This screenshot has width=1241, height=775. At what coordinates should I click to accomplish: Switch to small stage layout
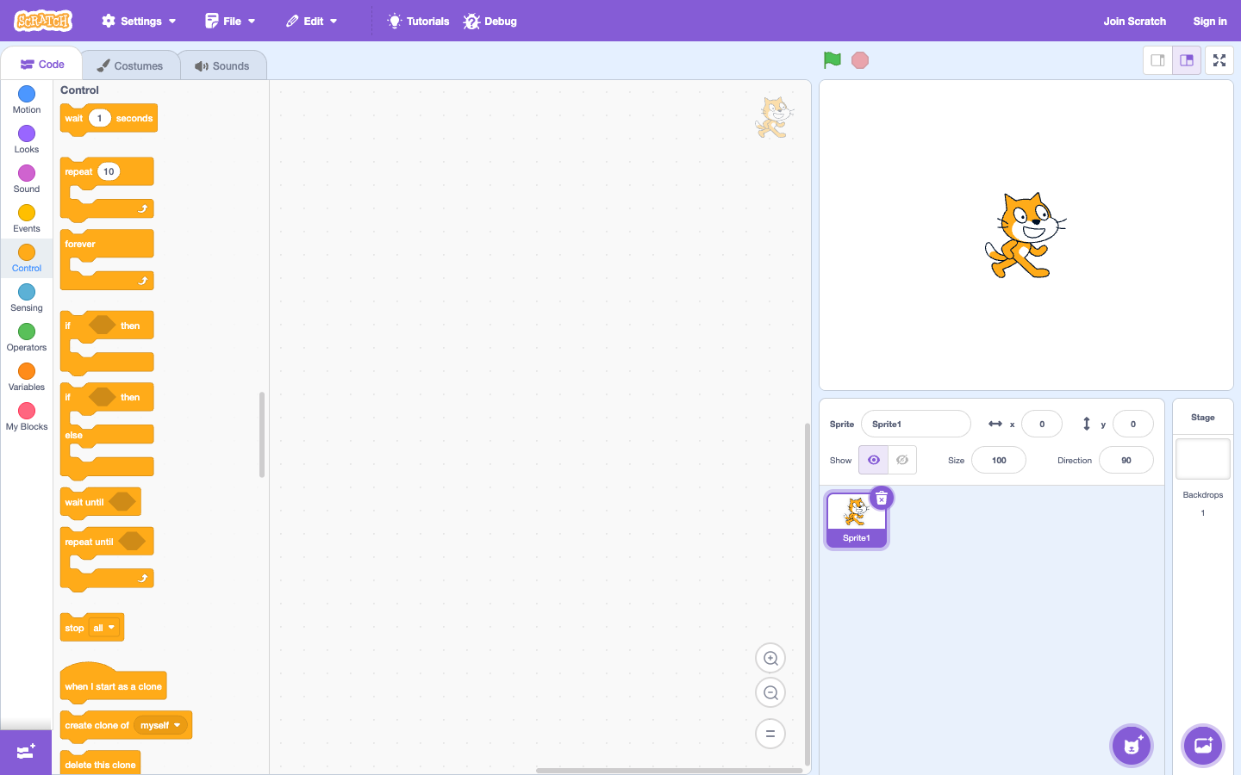[x=1157, y=60]
